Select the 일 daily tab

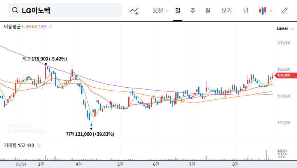click(x=178, y=10)
